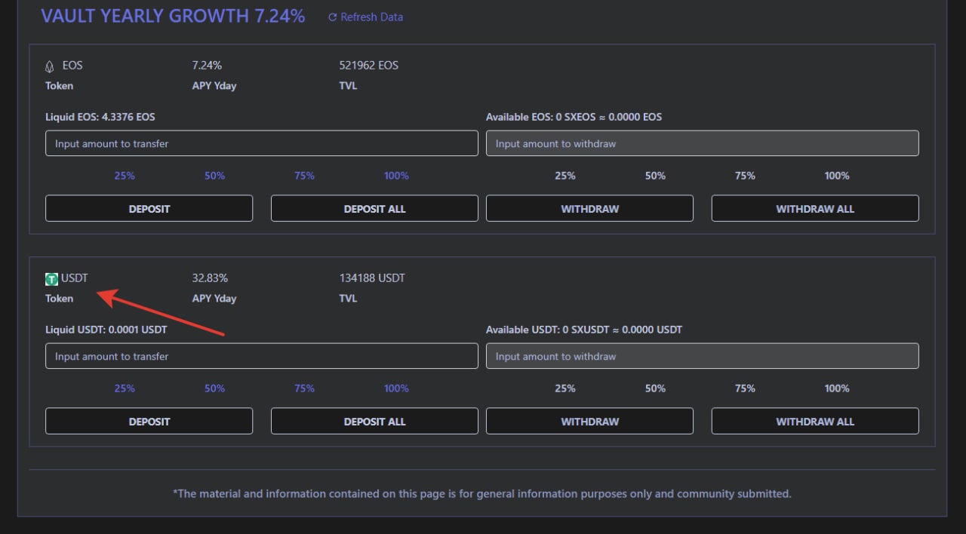Click the Refresh Data link
966x534 pixels.
point(365,17)
